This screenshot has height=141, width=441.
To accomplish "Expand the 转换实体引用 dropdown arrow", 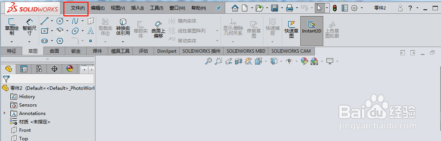I will point(123,42).
